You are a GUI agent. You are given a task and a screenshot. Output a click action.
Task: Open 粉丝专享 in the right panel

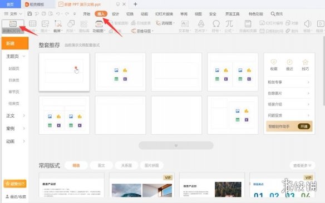(x=289, y=82)
